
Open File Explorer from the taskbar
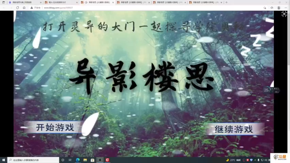[x=85, y=160]
